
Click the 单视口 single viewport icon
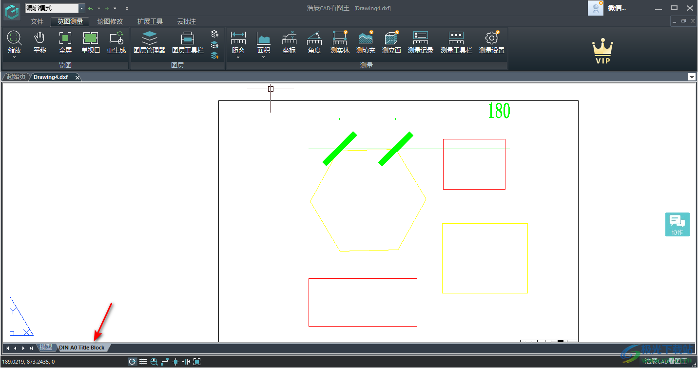pos(91,42)
